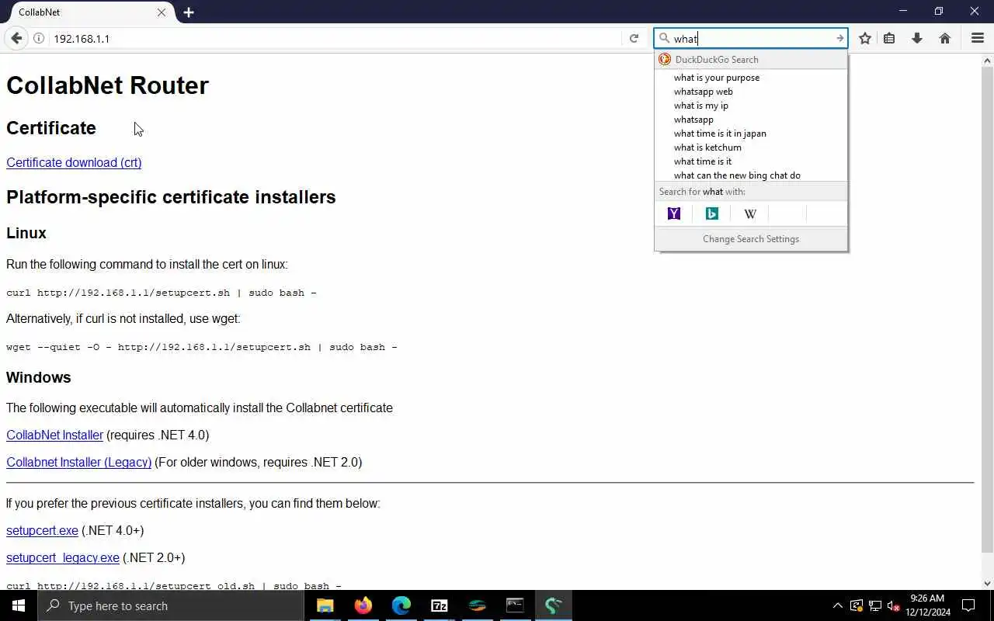The image size is (994, 621).
Task: Choose suggestion "whatsapp web"
Action: click(x=751, y=92)
